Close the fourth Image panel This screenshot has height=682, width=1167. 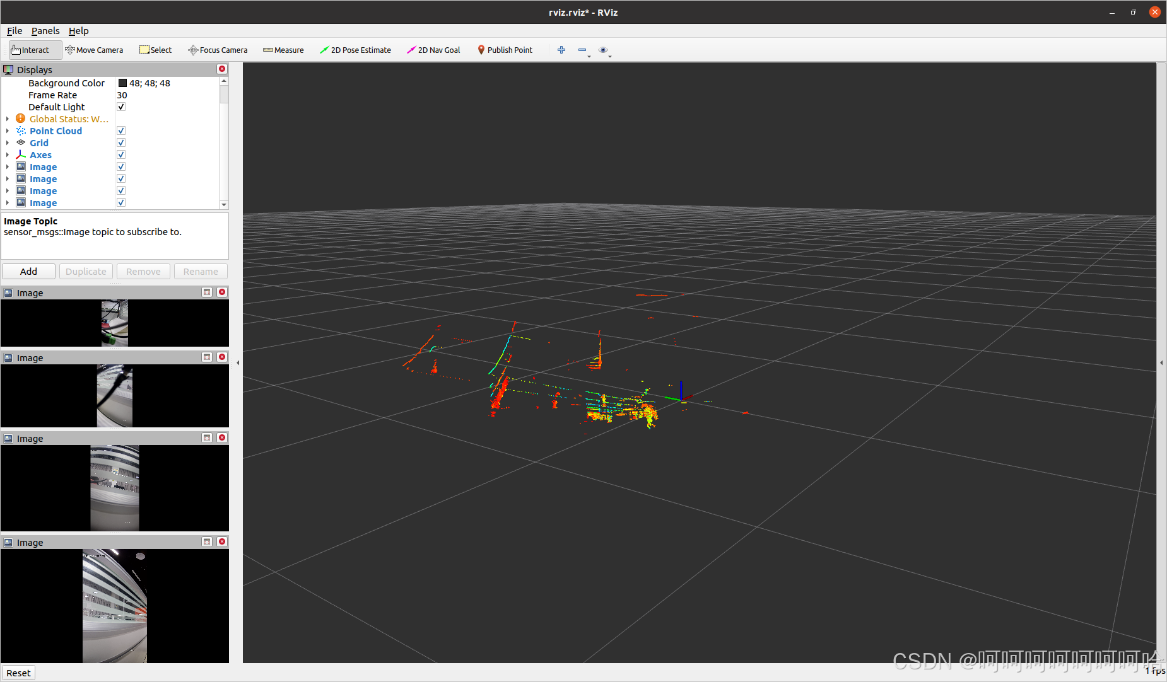click(222, 541)
